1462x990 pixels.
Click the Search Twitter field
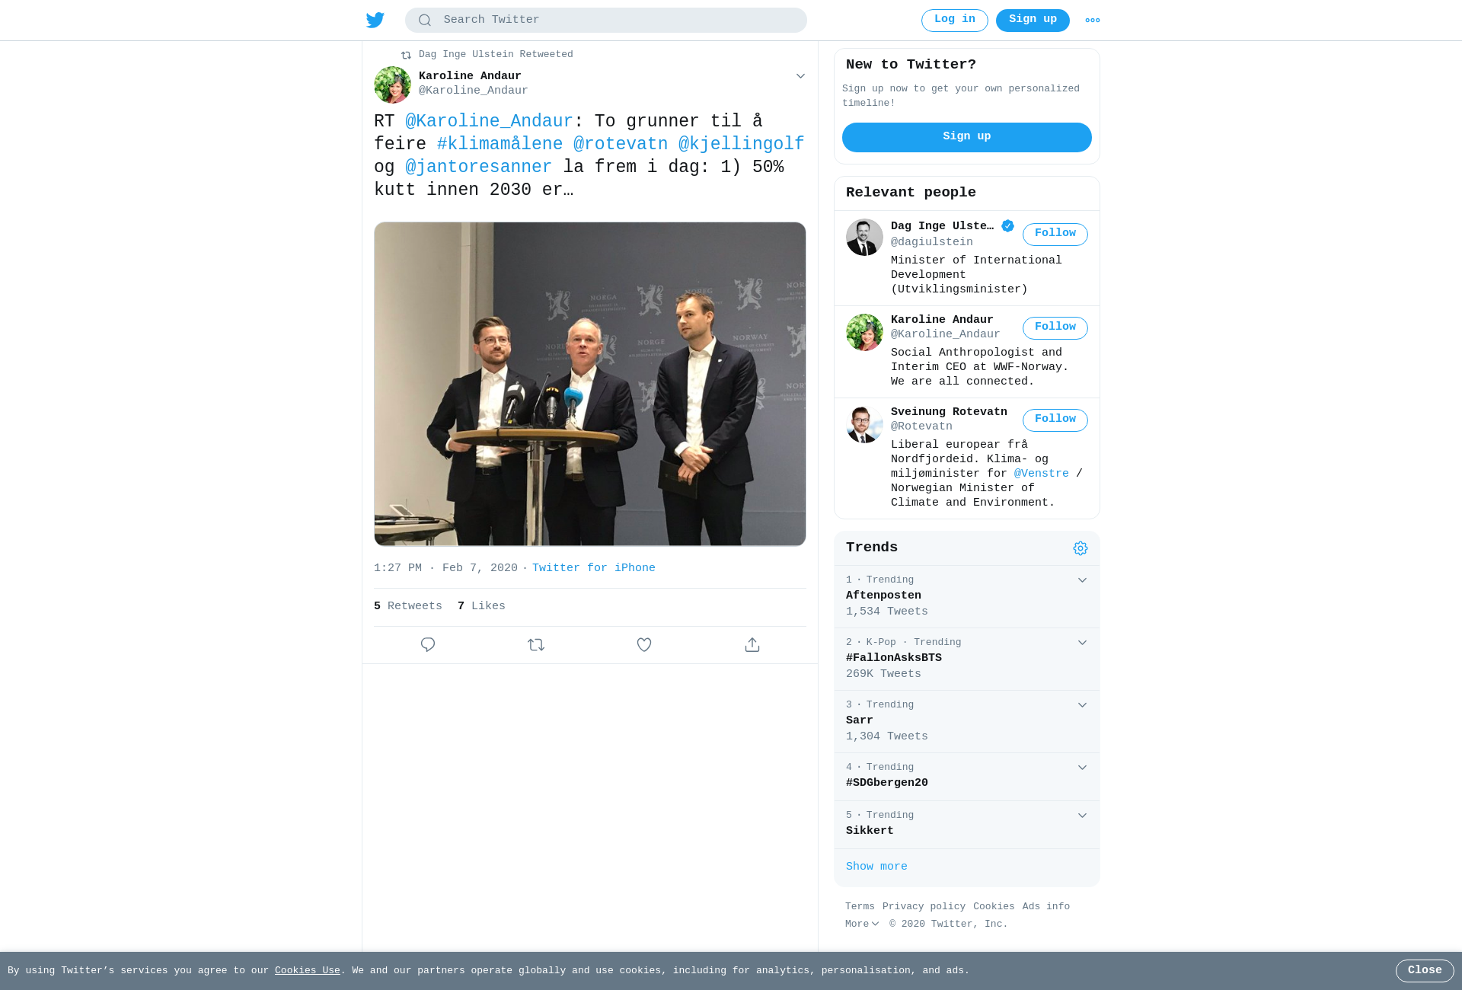point(606,21)
